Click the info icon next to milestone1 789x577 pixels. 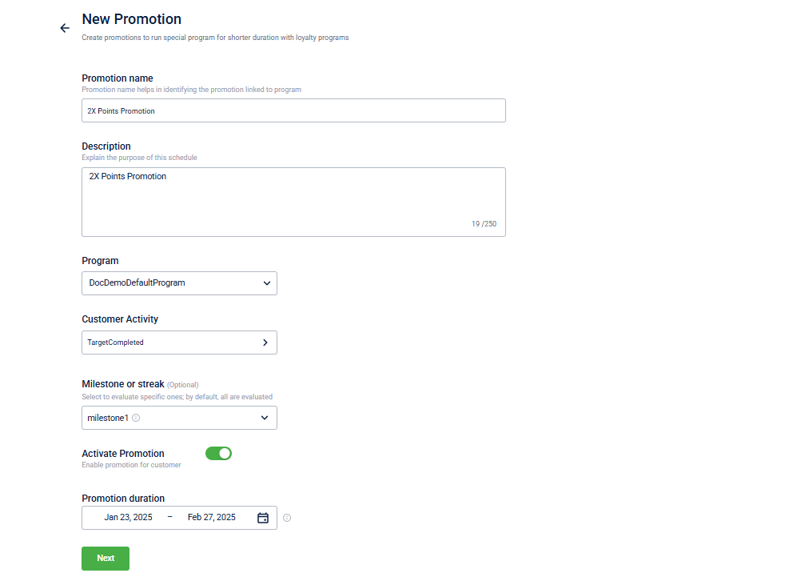(136, 418)
